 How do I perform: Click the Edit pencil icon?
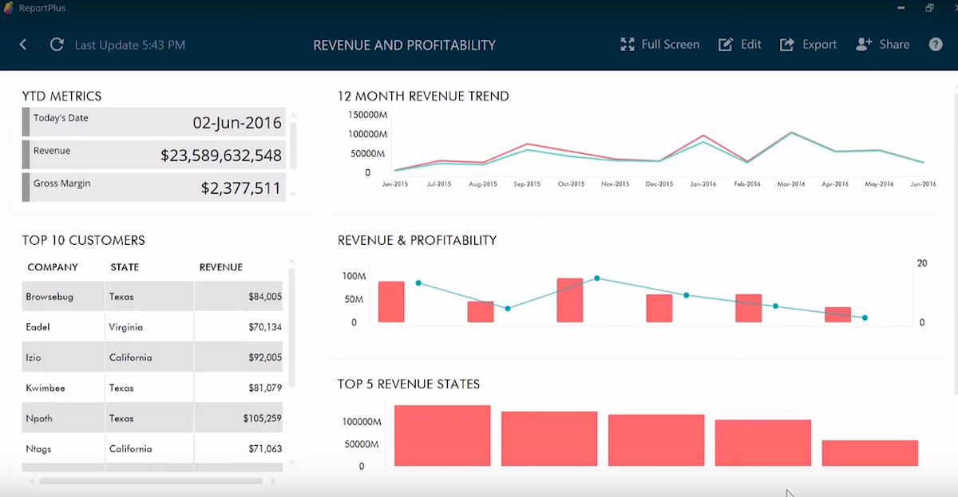point(725,45)
